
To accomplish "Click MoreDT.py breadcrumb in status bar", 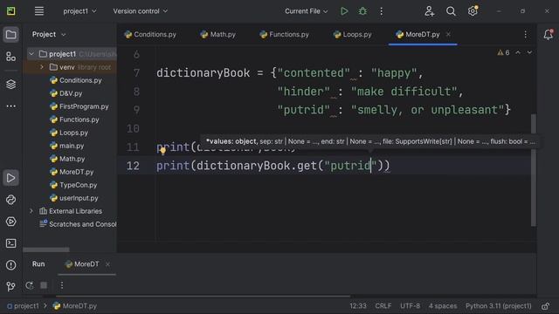I will (75, 306).
